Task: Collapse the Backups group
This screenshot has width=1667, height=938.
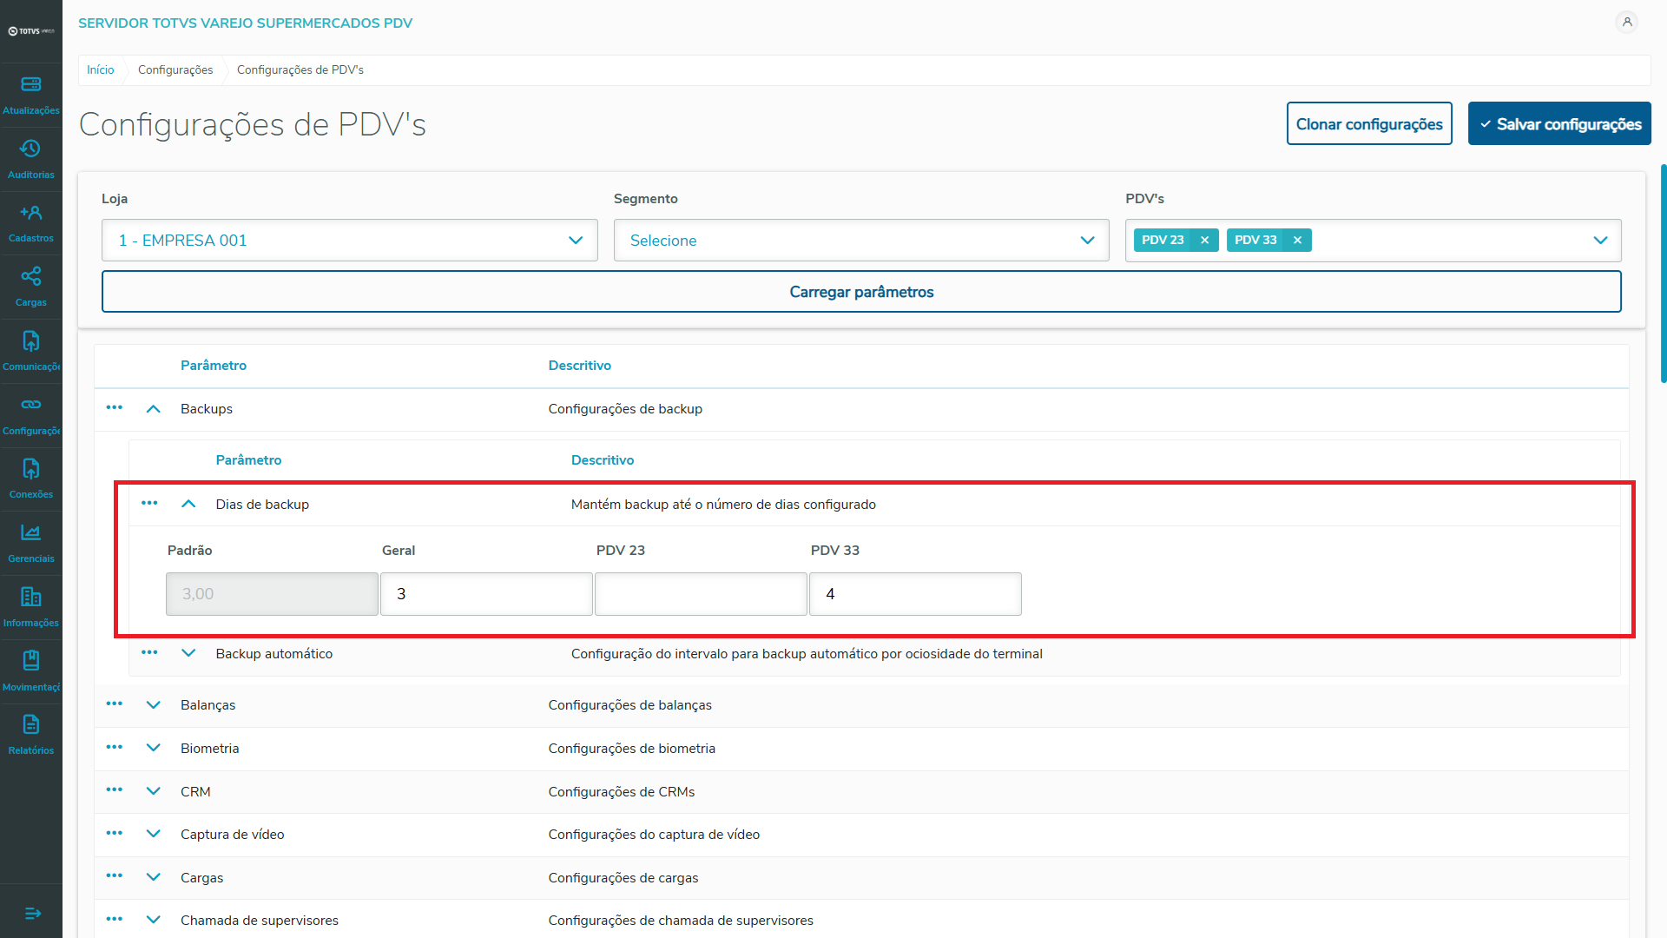Action: tap(154, 409)
